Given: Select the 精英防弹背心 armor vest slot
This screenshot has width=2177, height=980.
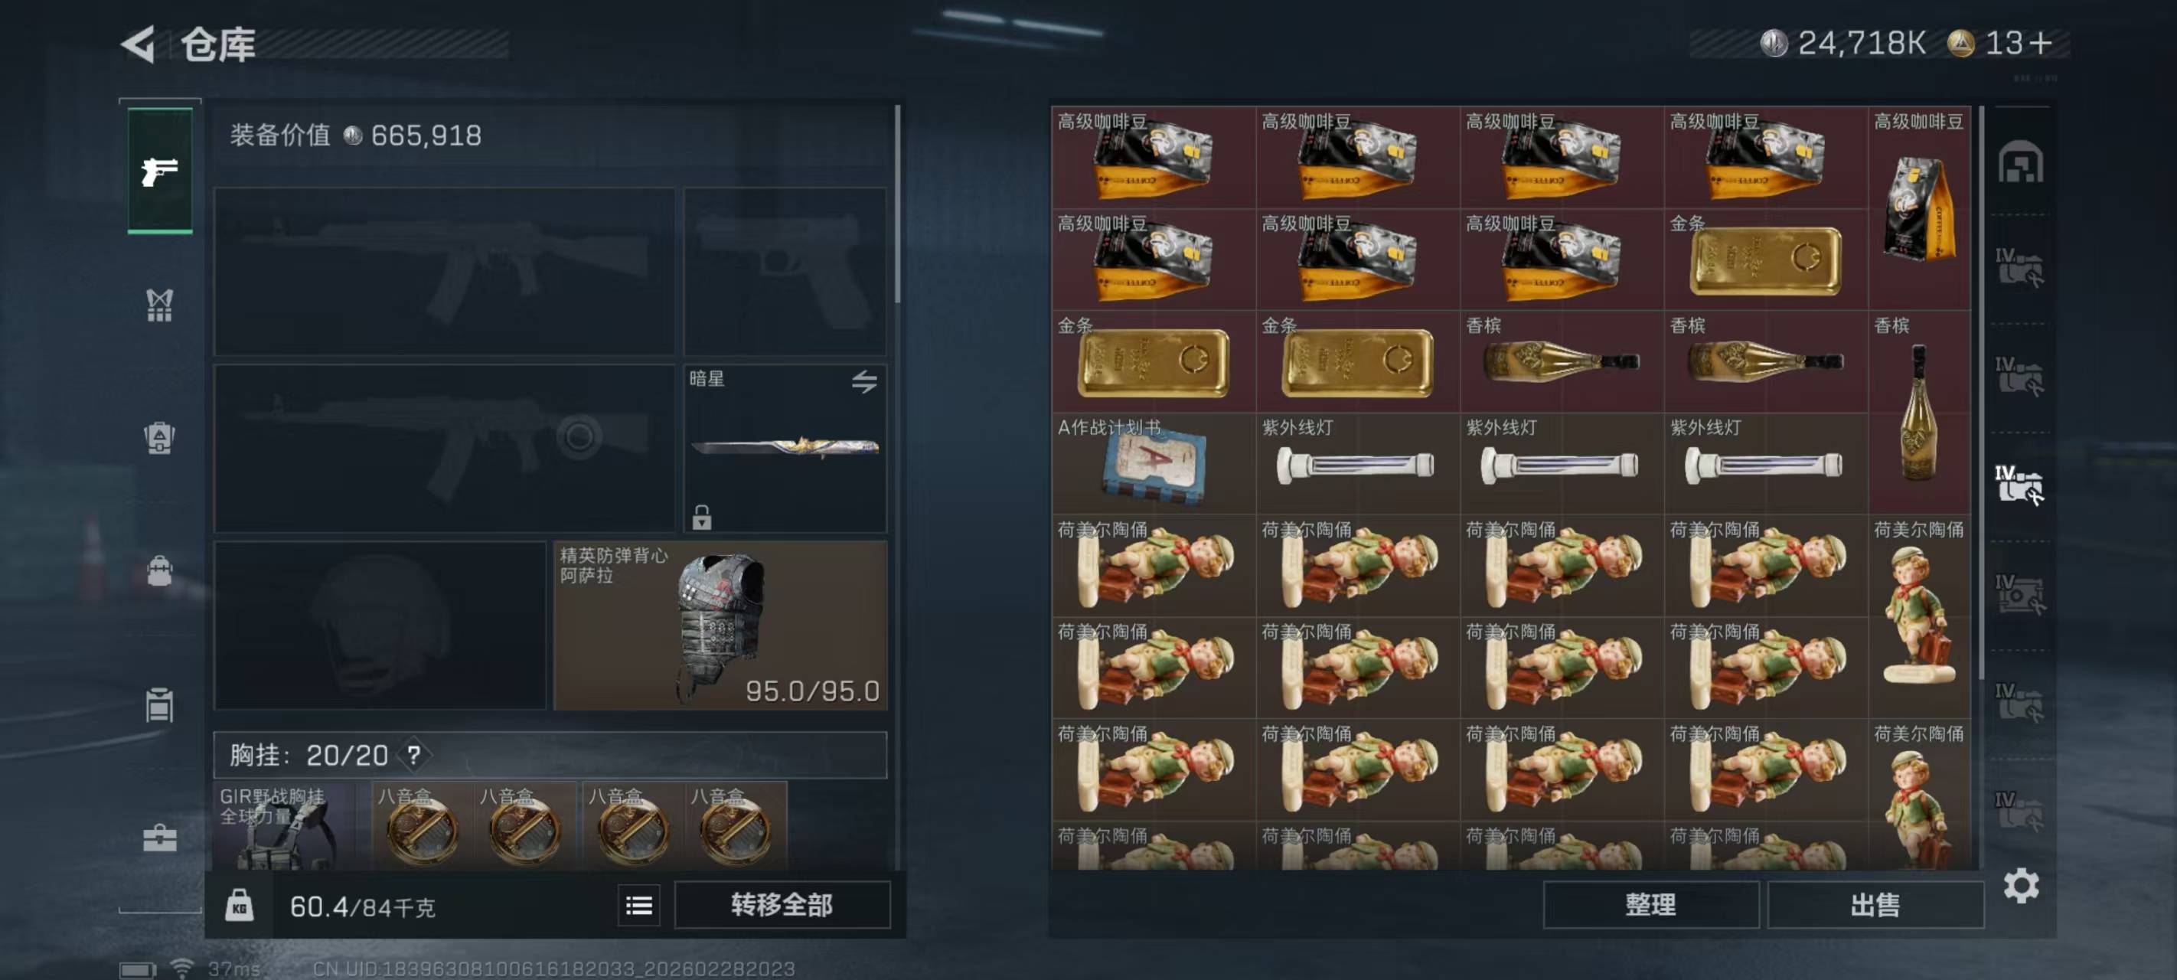Looking at the screenshot, I should (720, 626).
